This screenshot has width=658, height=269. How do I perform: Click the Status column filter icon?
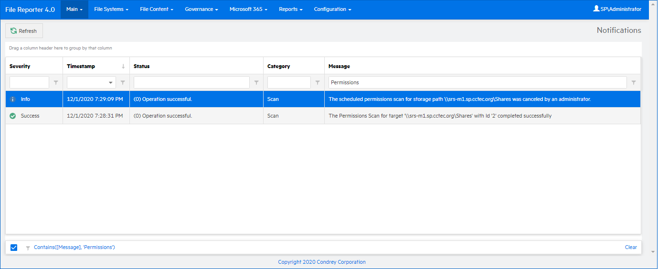pos(256,83)
